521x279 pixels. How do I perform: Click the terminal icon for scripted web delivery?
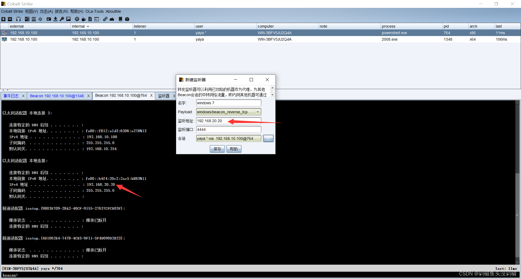coord(97,19)
